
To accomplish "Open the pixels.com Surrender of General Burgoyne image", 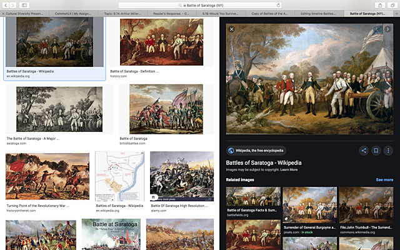I will [310, 205].
